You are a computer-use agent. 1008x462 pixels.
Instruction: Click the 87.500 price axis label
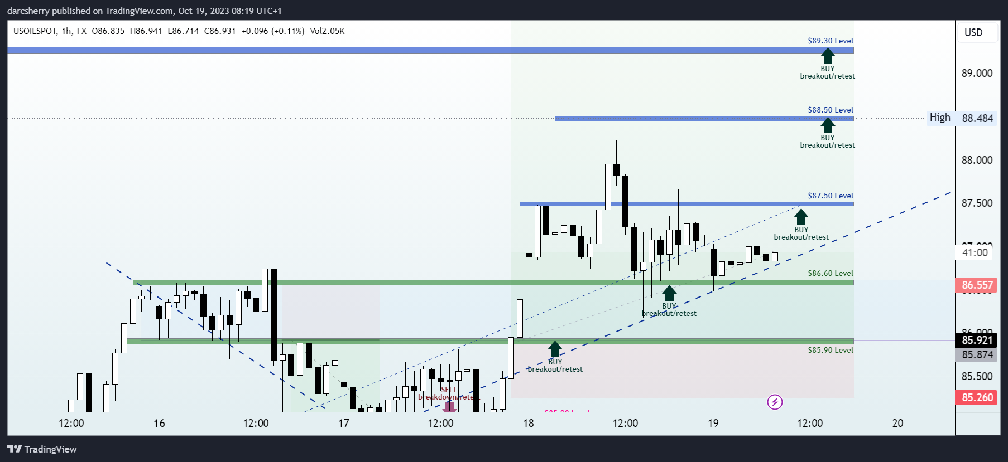(977, 203)
